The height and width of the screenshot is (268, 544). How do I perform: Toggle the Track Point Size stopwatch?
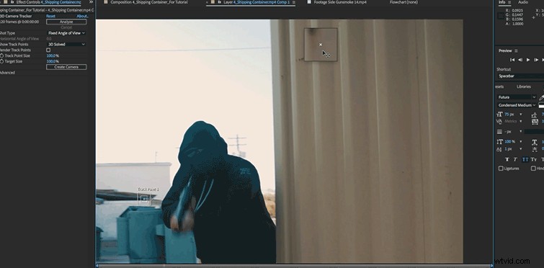[x=1, y=55]
